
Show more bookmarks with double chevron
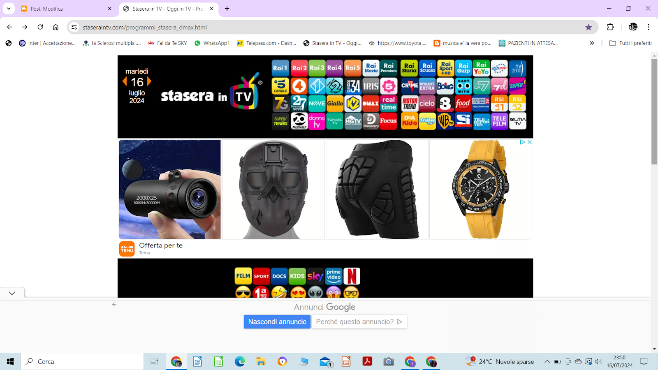tap(592, 43)
